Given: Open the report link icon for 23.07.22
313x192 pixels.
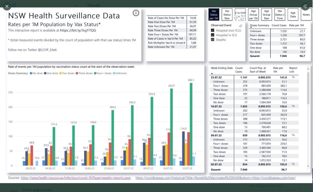Looking at the screenshot, I should [x=293, y=77].
